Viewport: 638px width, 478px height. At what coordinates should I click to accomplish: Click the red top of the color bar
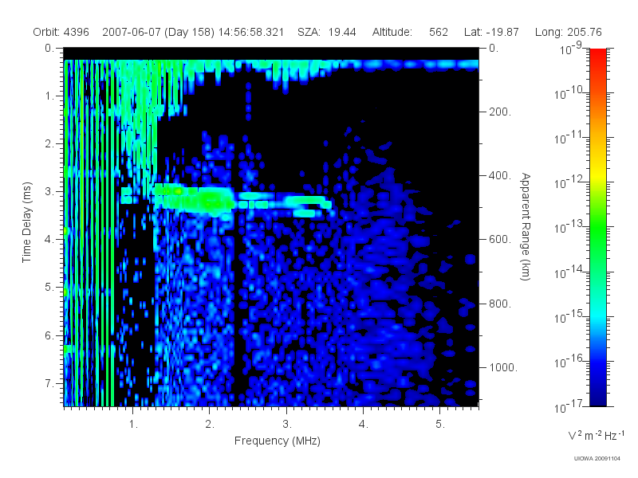[x=597, y=55]
